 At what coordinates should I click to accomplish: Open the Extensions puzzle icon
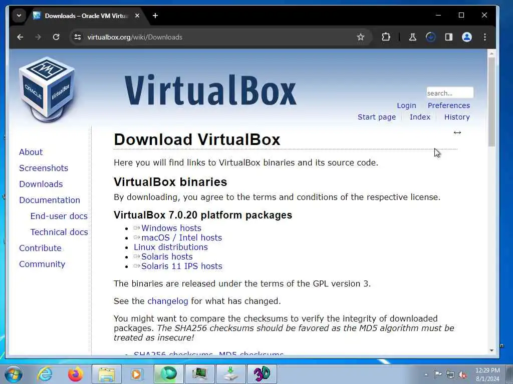pos(386,37)
